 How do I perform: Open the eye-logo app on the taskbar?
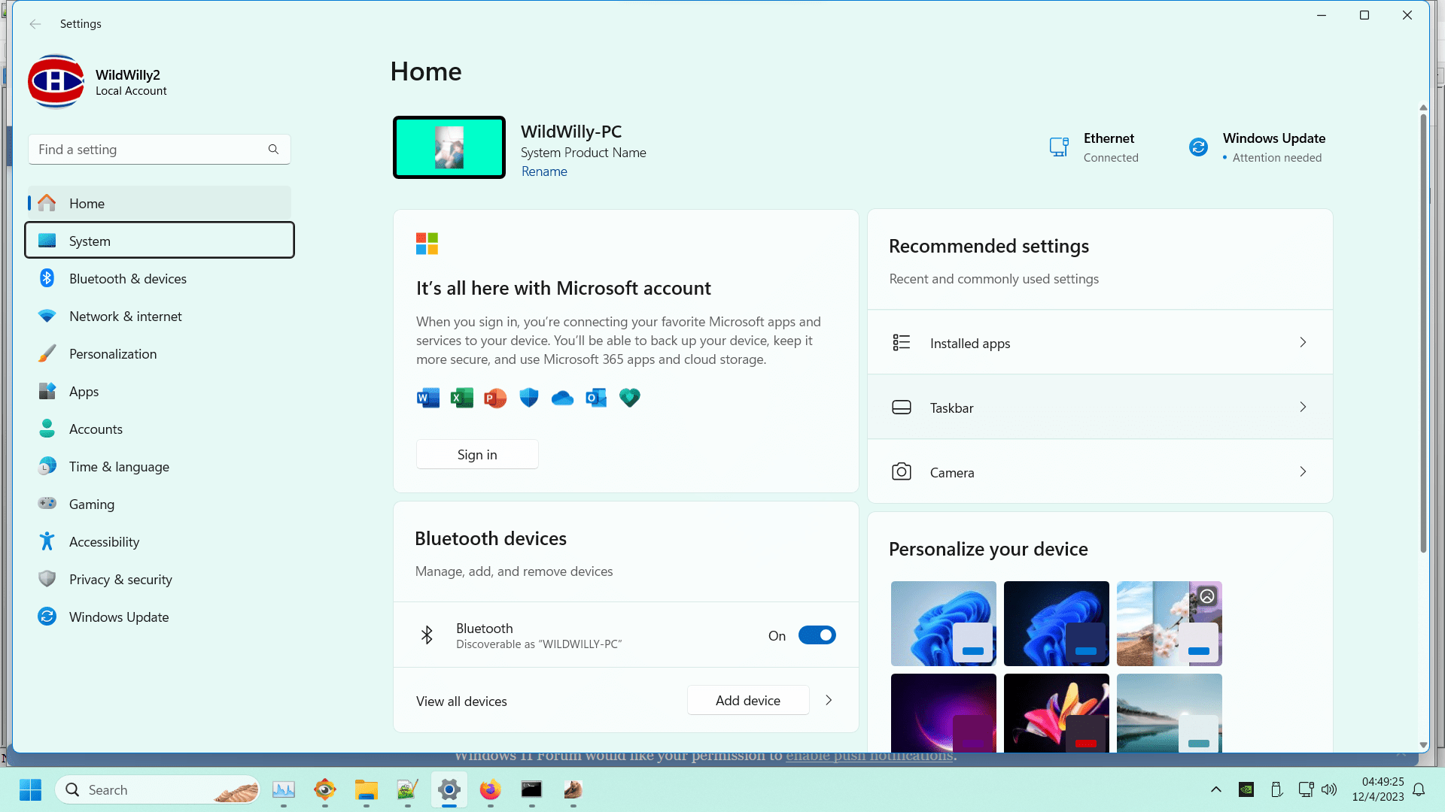[325, 790]
